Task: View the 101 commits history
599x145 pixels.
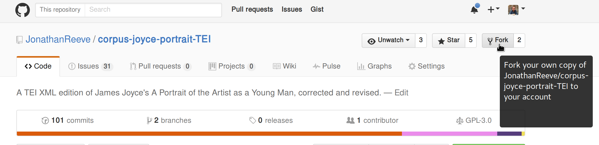Action: click(x=68, y=120)
